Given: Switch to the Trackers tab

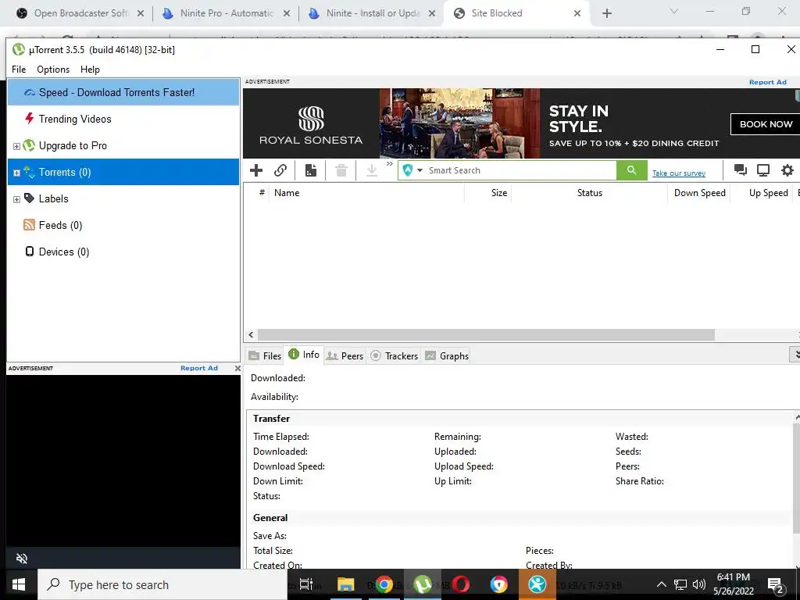Looking at the screenshot, I should pos(394,355).
